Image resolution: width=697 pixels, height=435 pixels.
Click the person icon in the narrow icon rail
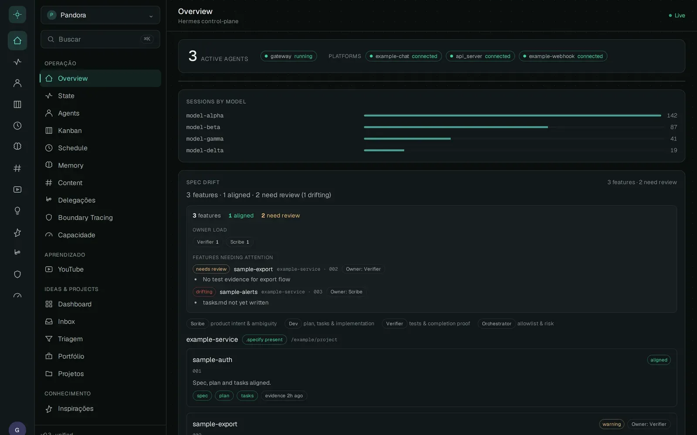(x=17, y=83)
